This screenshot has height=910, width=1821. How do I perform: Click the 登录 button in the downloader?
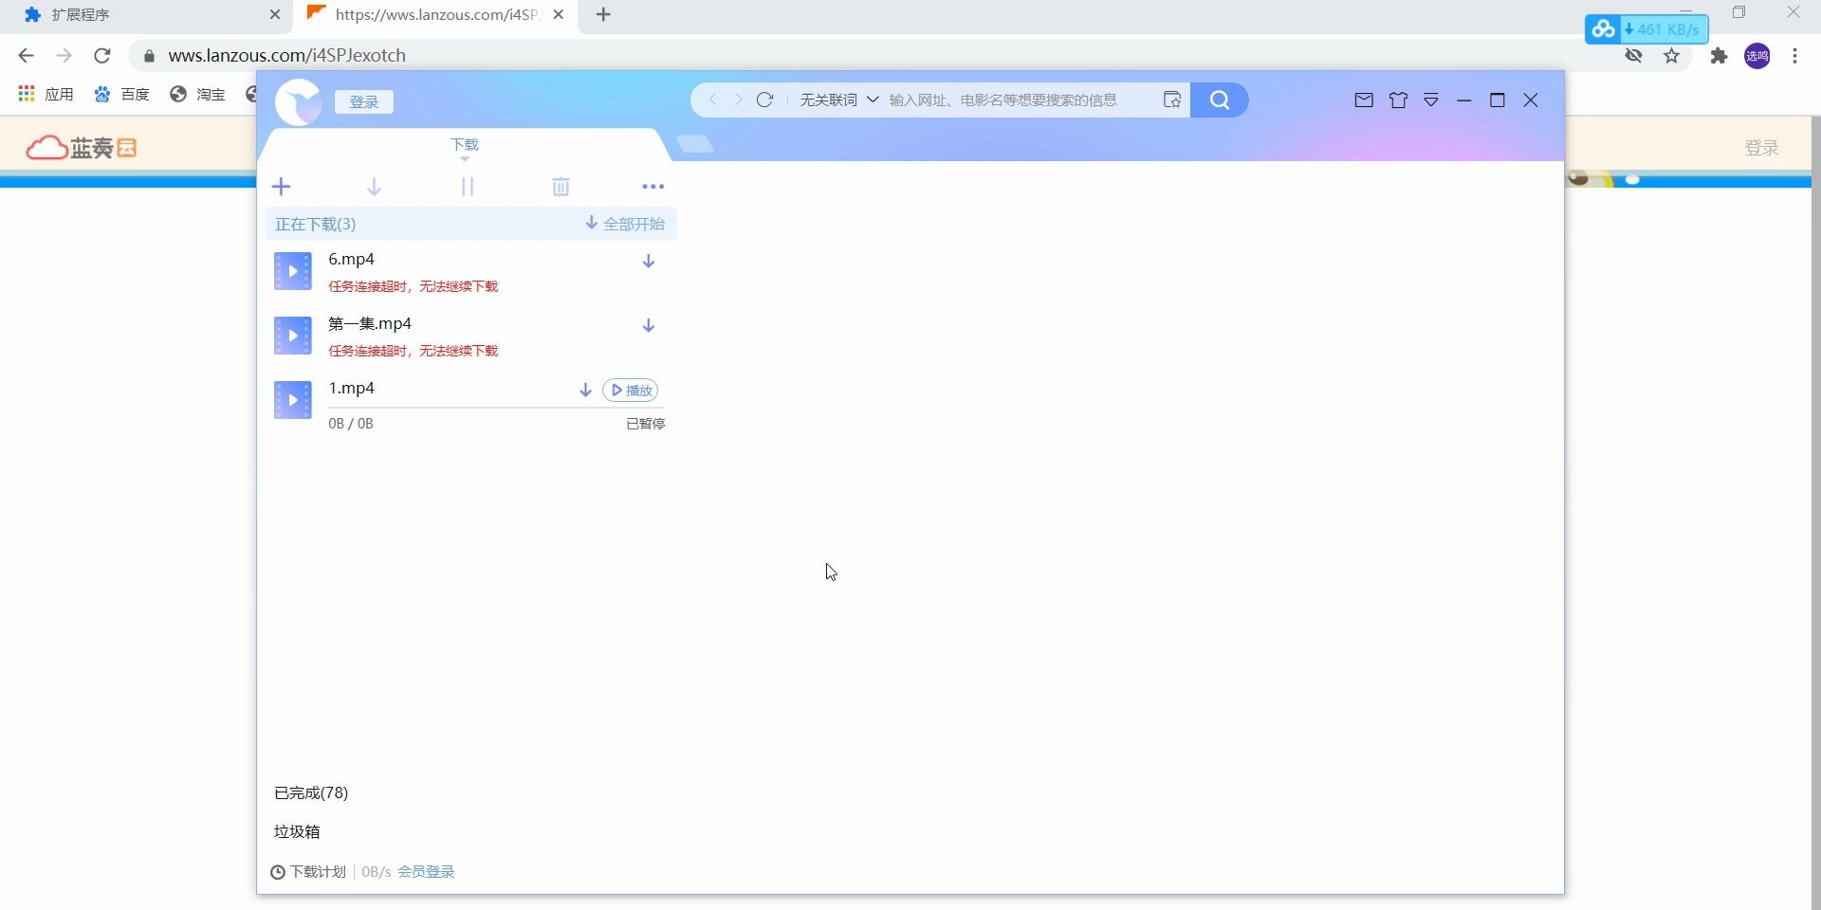[x=364, y=101]
